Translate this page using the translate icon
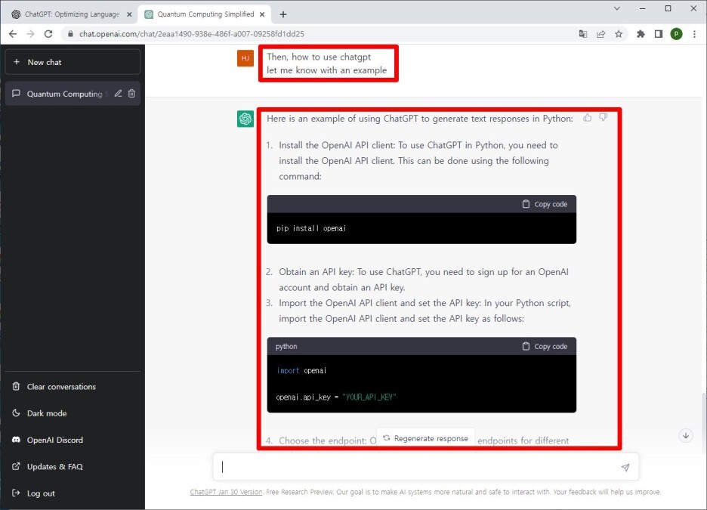The height and width of the screenshot is (510, 707). tap(583, 34)
